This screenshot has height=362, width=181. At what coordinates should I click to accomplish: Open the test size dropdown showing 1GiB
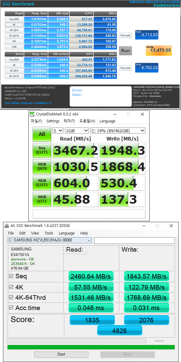tap(77, 131)
